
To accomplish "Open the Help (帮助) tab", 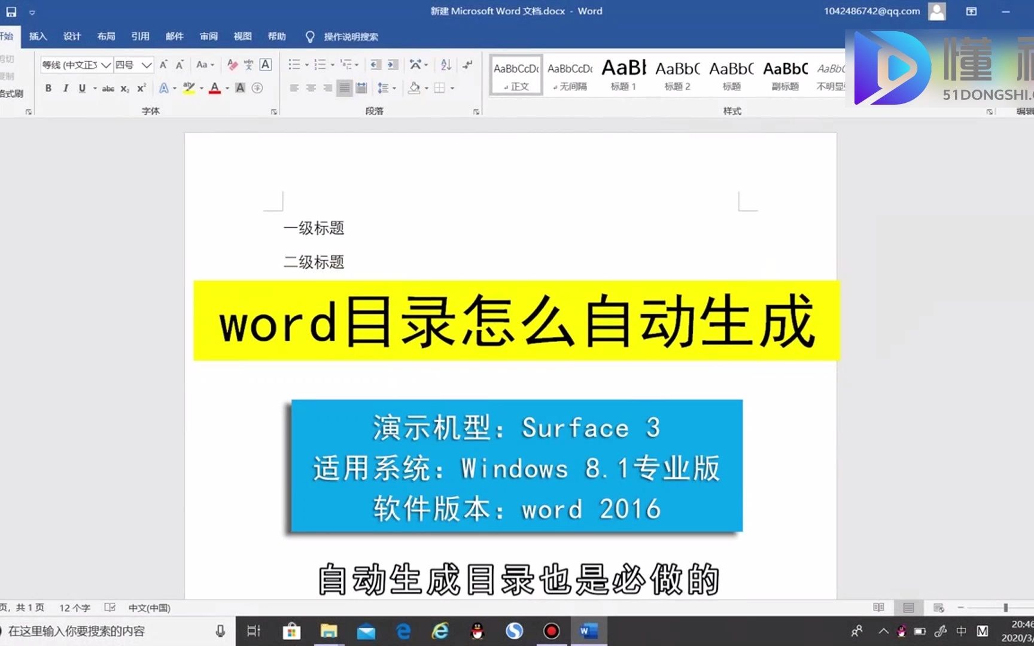I will click(x=276, y=36).
